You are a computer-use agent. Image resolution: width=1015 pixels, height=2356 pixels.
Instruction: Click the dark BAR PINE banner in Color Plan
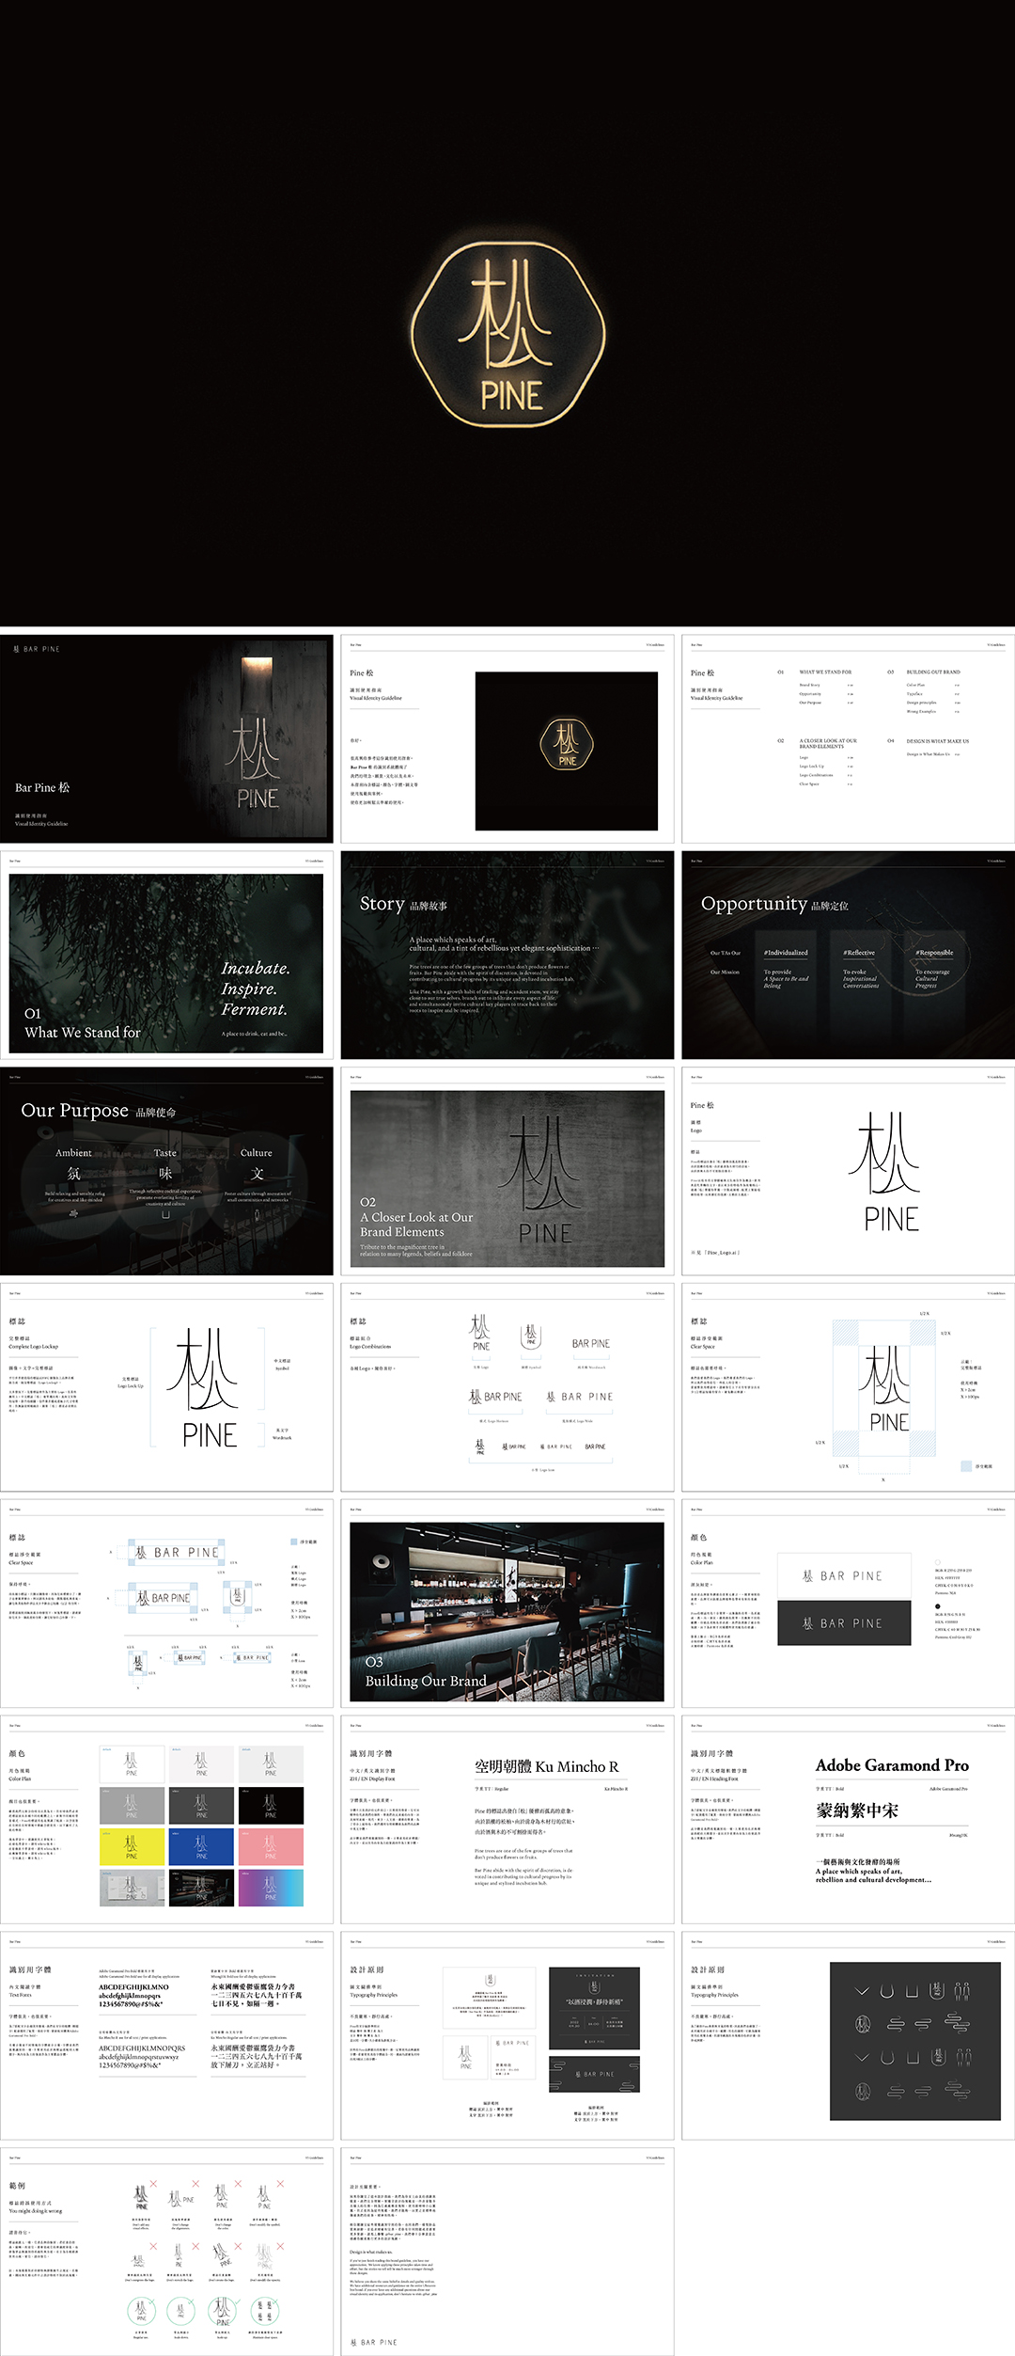click(844, 1622)
